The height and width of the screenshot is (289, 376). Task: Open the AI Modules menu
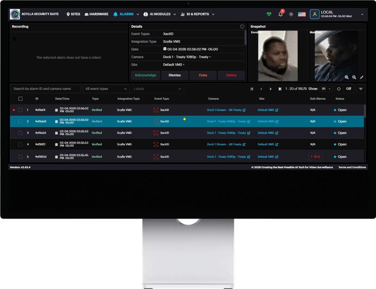click(x=157, y=14)
